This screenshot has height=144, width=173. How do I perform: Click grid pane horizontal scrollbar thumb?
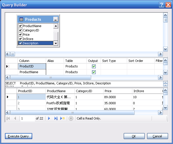(x=50, y=77)
